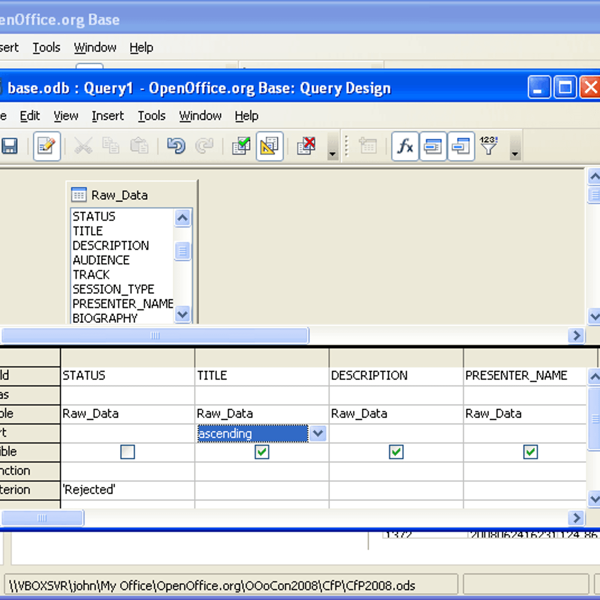Click the DESCRIPTION field cell in grid

click(396, 376)
